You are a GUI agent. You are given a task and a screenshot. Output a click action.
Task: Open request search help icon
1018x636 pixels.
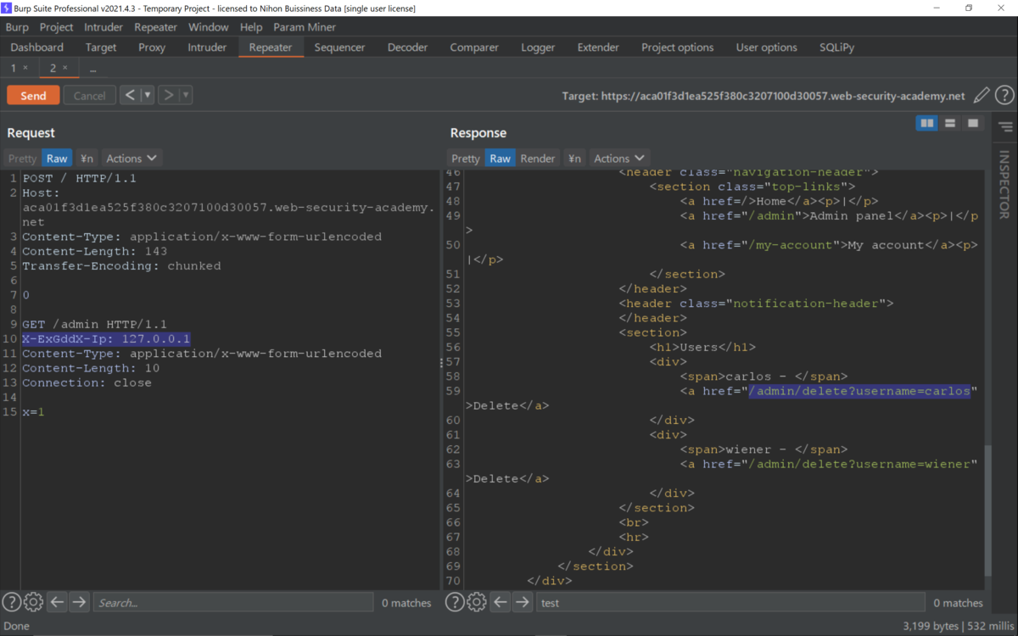tap(11, 602)
